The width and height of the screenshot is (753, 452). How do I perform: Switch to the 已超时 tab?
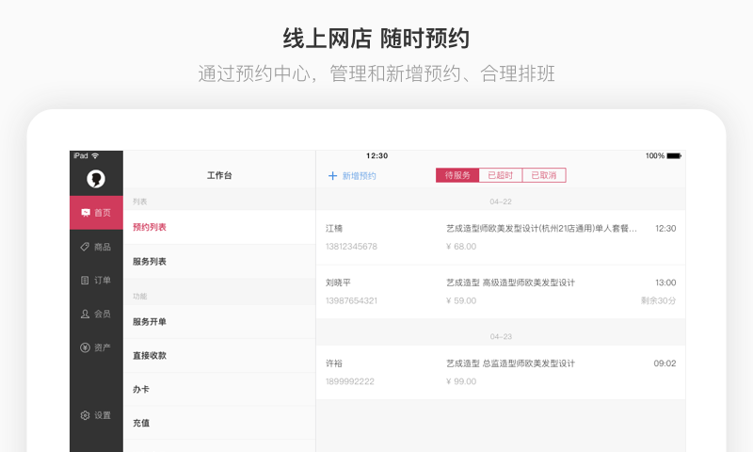pyautogui.click(x=501, y=175)
